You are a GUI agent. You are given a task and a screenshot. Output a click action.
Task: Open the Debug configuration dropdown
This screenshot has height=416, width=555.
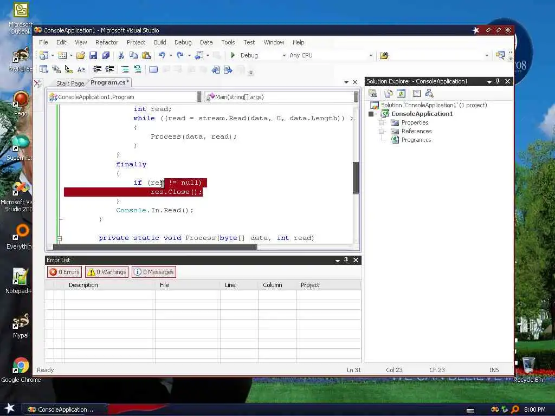point(284,56)
